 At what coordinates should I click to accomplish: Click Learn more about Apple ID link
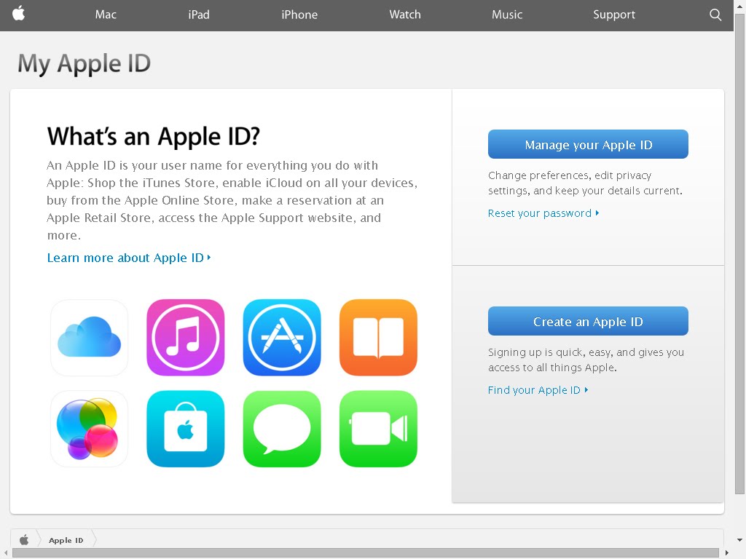[129, 258]
